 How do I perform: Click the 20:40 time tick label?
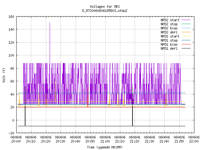pos(75,141)
